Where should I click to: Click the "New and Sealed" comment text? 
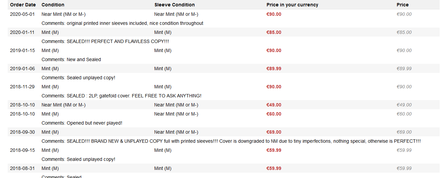coord(83,59)
